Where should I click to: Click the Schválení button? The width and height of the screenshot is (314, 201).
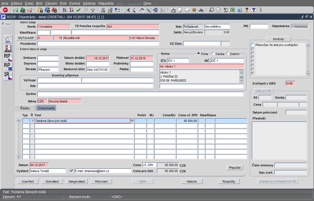point(53,181)
